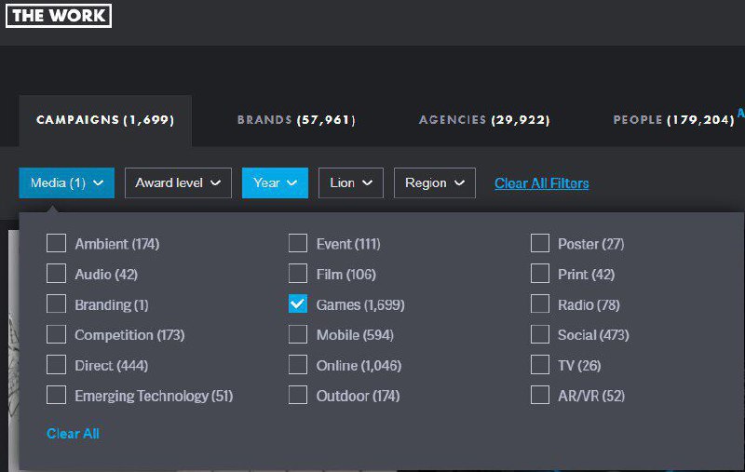Check the TV (26) checkbox
Image resolution: width=745 pixels, height=472 pixels.
click(540, 365)
